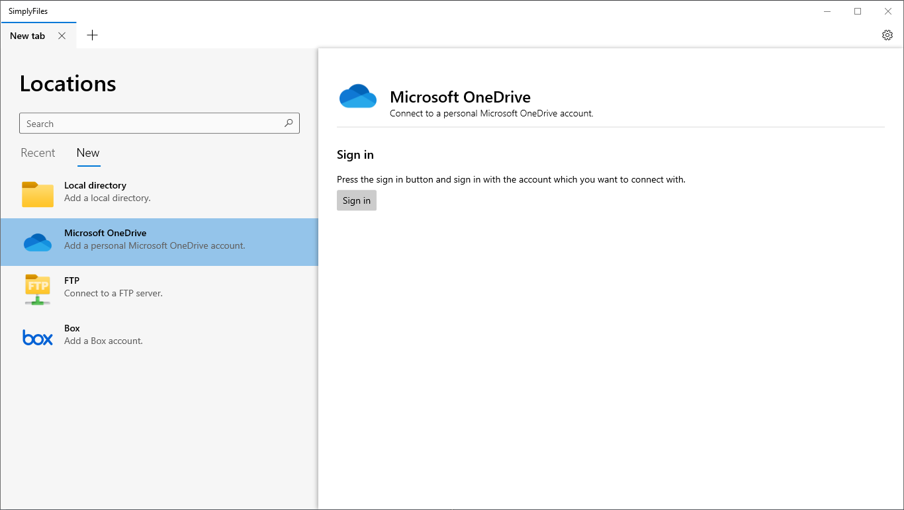Close the SimplyFiles window
904x510 pixels.
(x=888, y=11)
